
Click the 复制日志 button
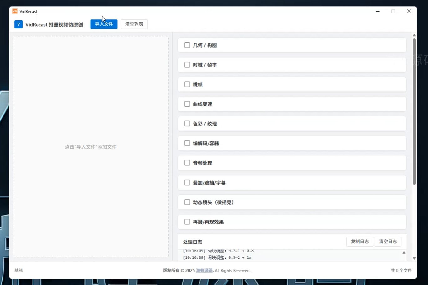pyautogui.click(x=360, y=242)
